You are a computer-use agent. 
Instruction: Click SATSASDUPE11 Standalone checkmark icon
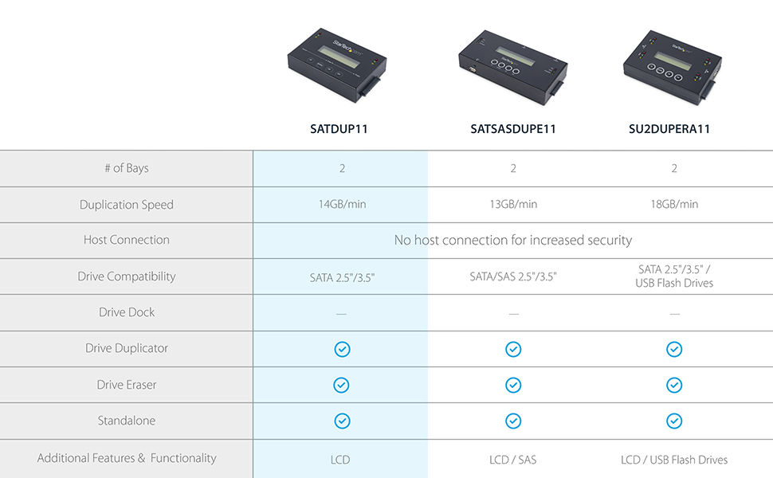click(513, 421)
